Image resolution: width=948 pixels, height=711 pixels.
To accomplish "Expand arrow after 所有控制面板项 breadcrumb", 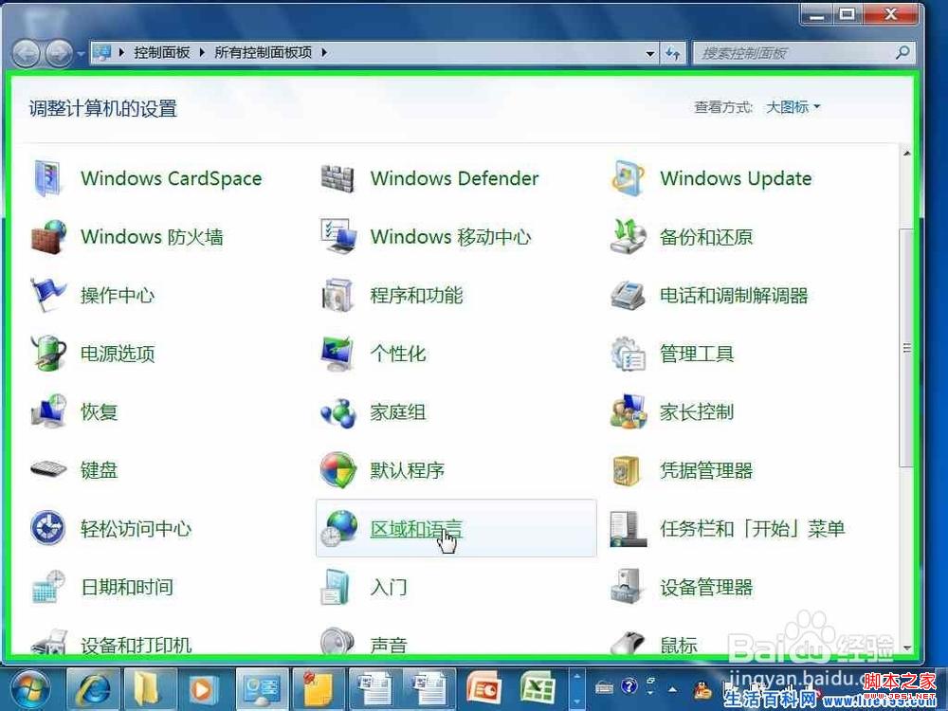I will click(x=324, y=53).
